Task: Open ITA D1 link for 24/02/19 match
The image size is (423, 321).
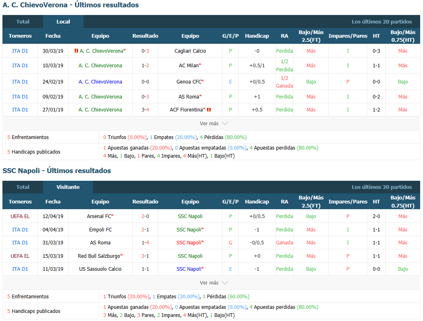Action: pyautogui.click(x=20, y=81)
